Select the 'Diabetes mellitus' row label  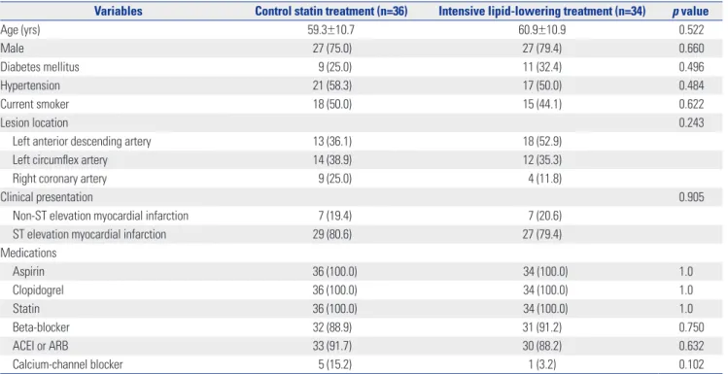pyautogui.click(x=40, y=67)
